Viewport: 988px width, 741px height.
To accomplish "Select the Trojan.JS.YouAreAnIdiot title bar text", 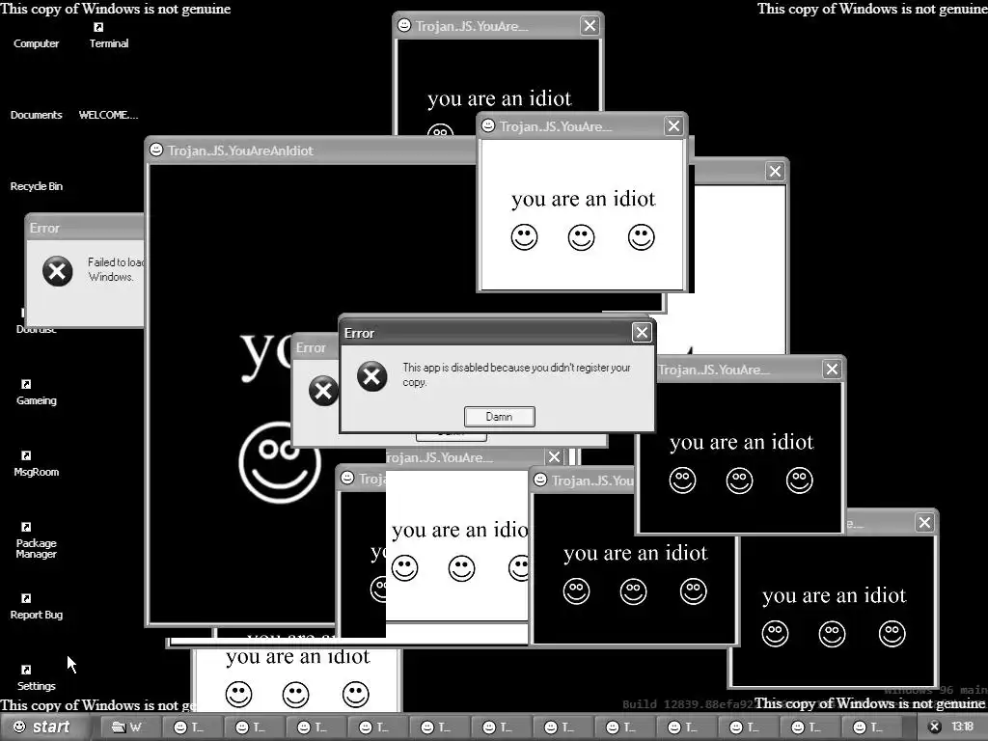I will 240,151.
